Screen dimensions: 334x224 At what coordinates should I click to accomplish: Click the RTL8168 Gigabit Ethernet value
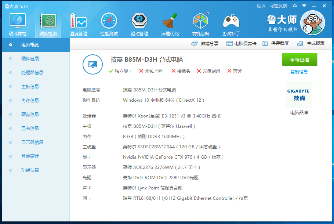point(185,198)
